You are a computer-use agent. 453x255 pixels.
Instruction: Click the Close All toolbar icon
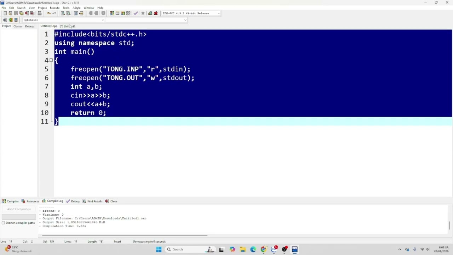point(32,13)
